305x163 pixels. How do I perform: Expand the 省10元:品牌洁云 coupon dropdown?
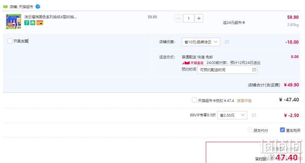[x=201, y=42]
